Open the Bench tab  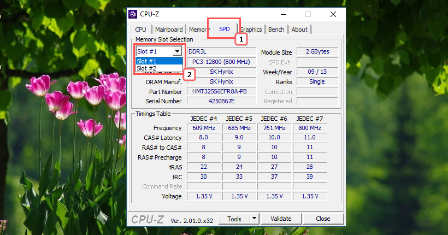[x=276, y=30]
